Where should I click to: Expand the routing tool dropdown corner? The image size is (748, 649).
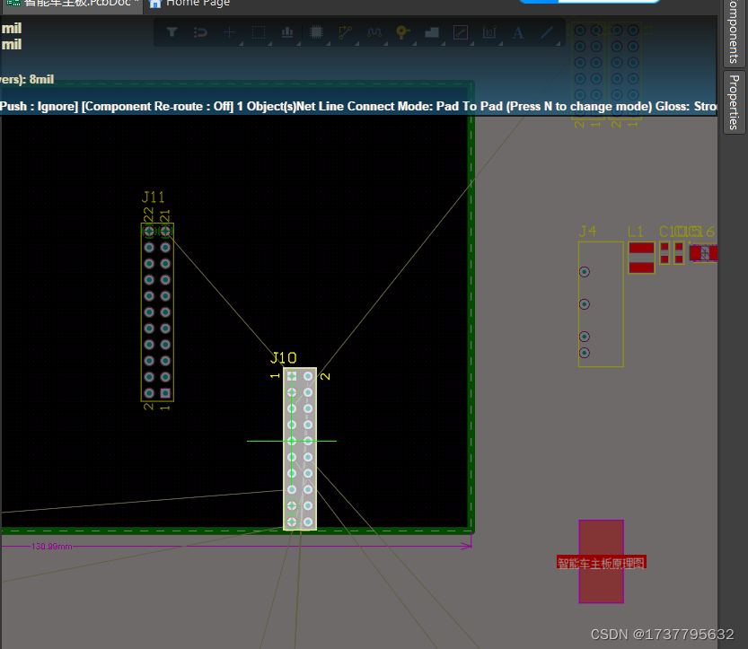pyautogui.click(x=356, y=43)
